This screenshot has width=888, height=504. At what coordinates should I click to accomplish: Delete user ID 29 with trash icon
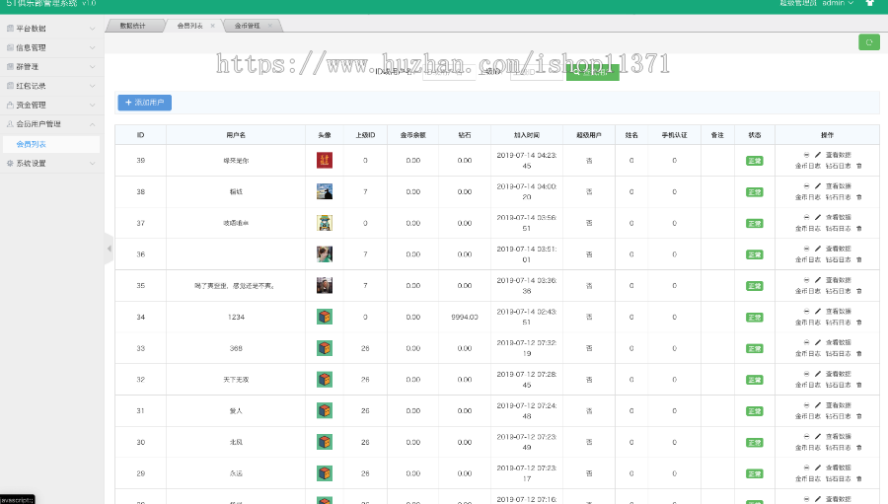click(x=859, y=479)
